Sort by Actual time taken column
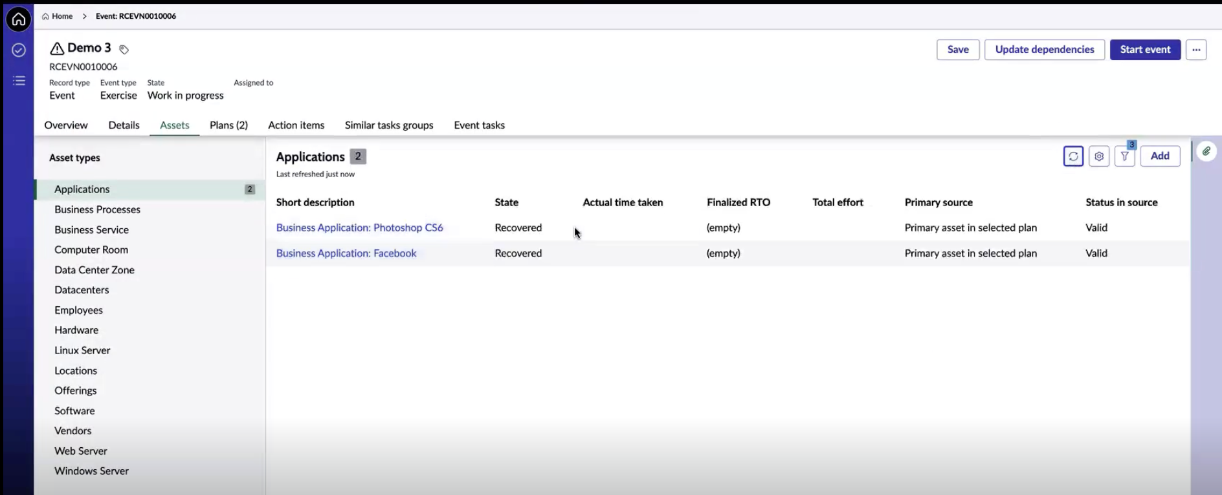This screenshot has height=495, width=1222. [x=623, y=202]
